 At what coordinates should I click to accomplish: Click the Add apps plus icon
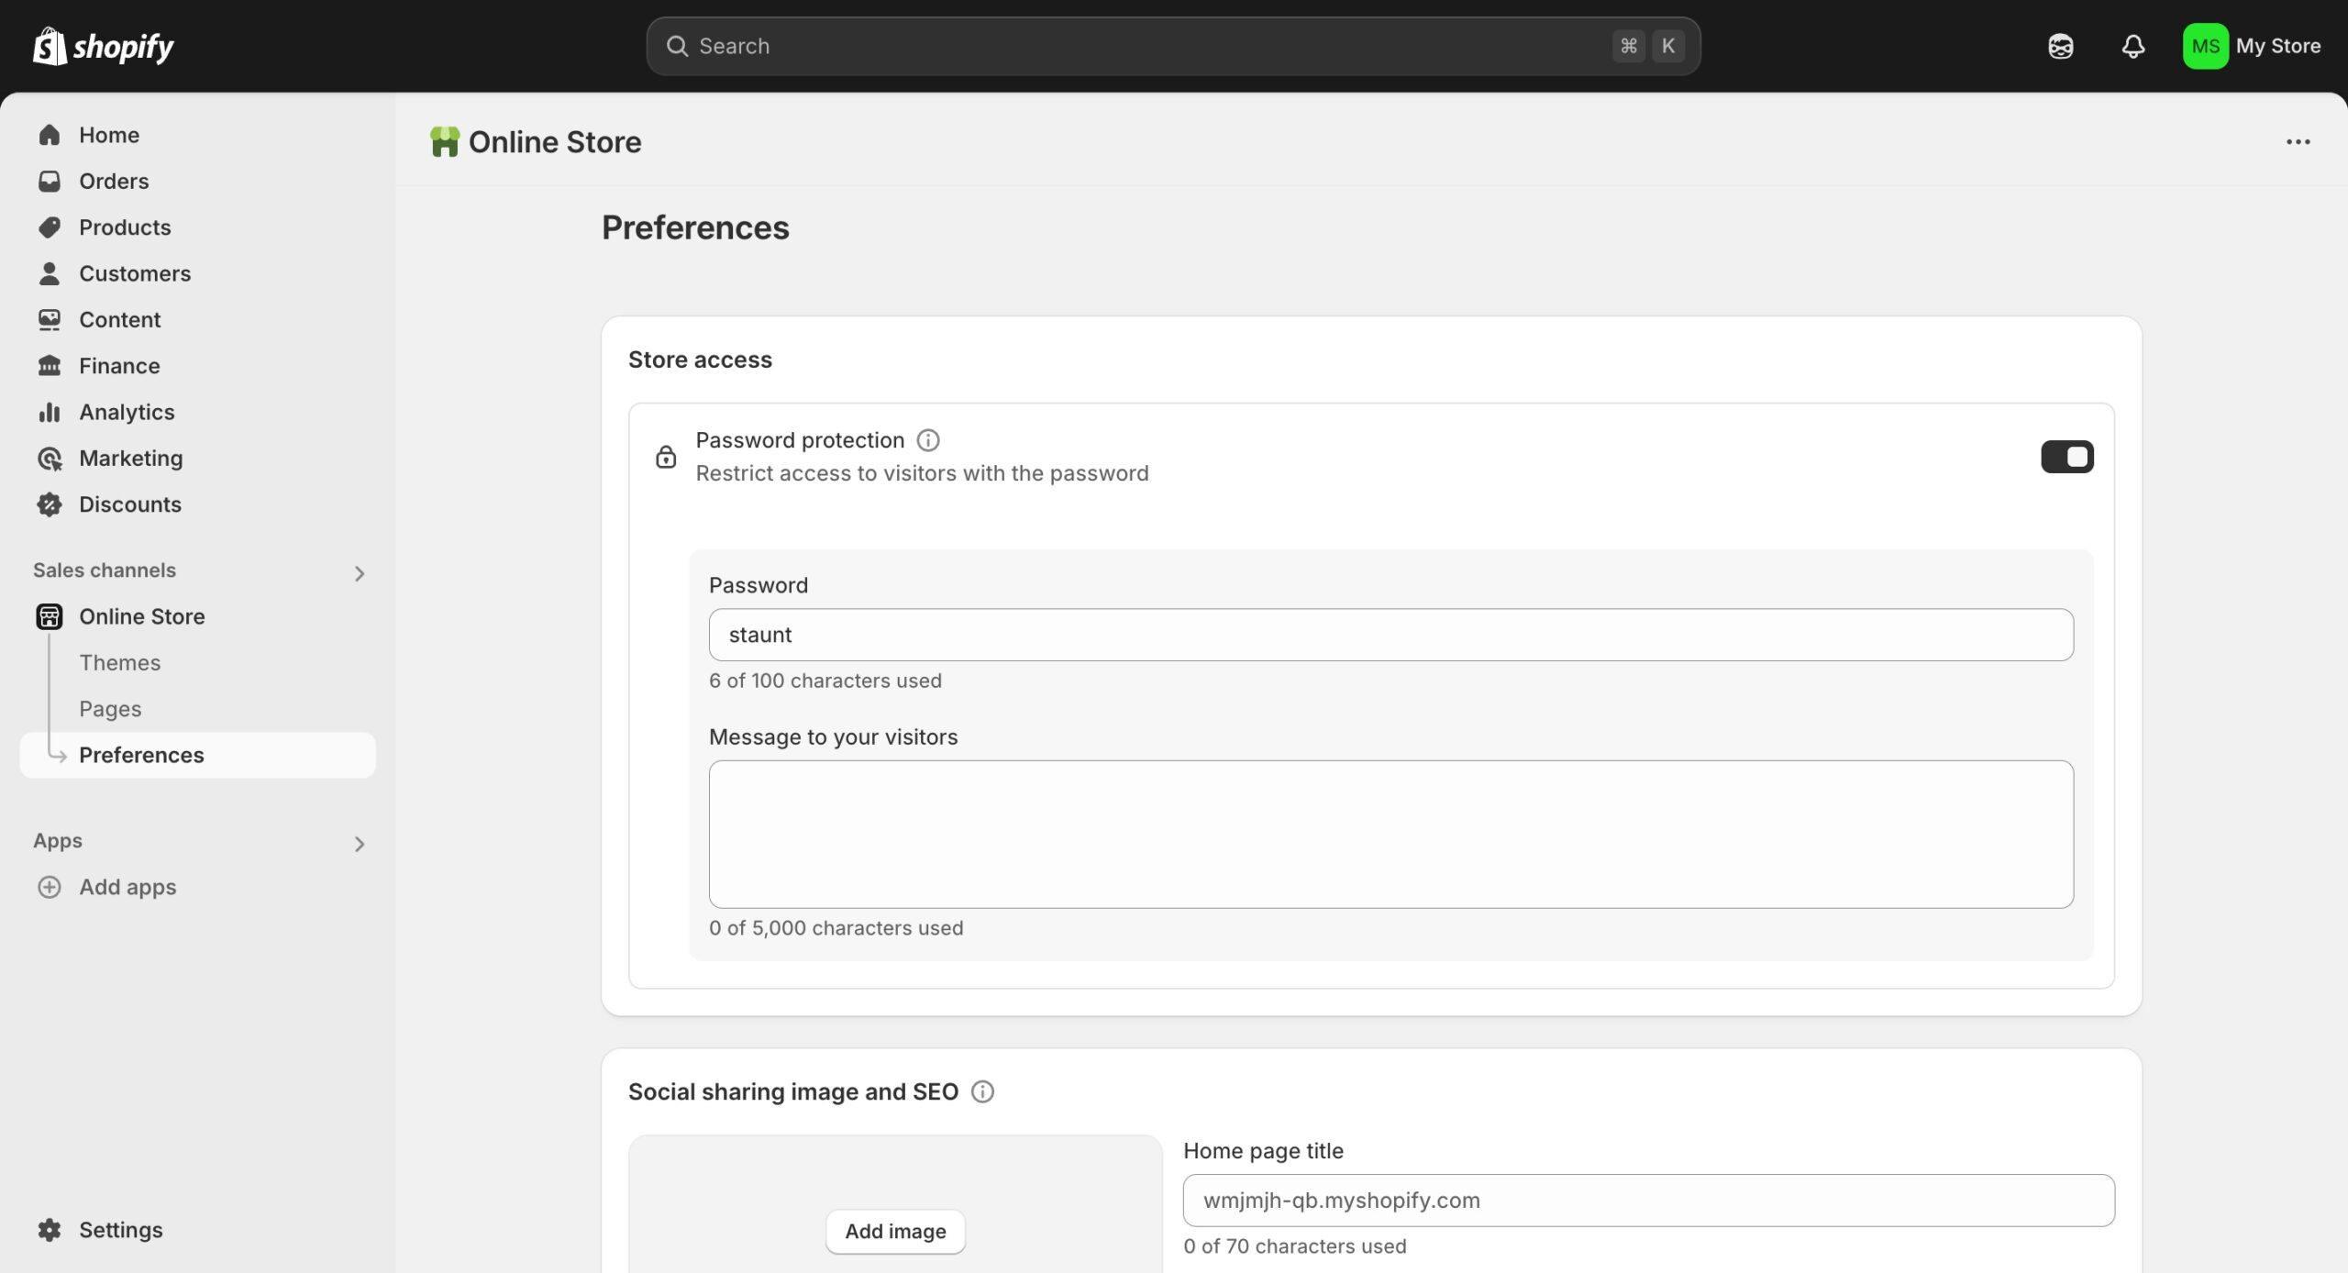pyautogui.click(x=49, y=887)
